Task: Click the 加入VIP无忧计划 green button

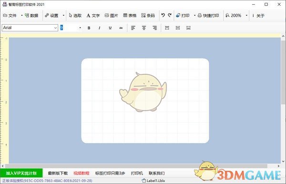Action: click(21, 173)
